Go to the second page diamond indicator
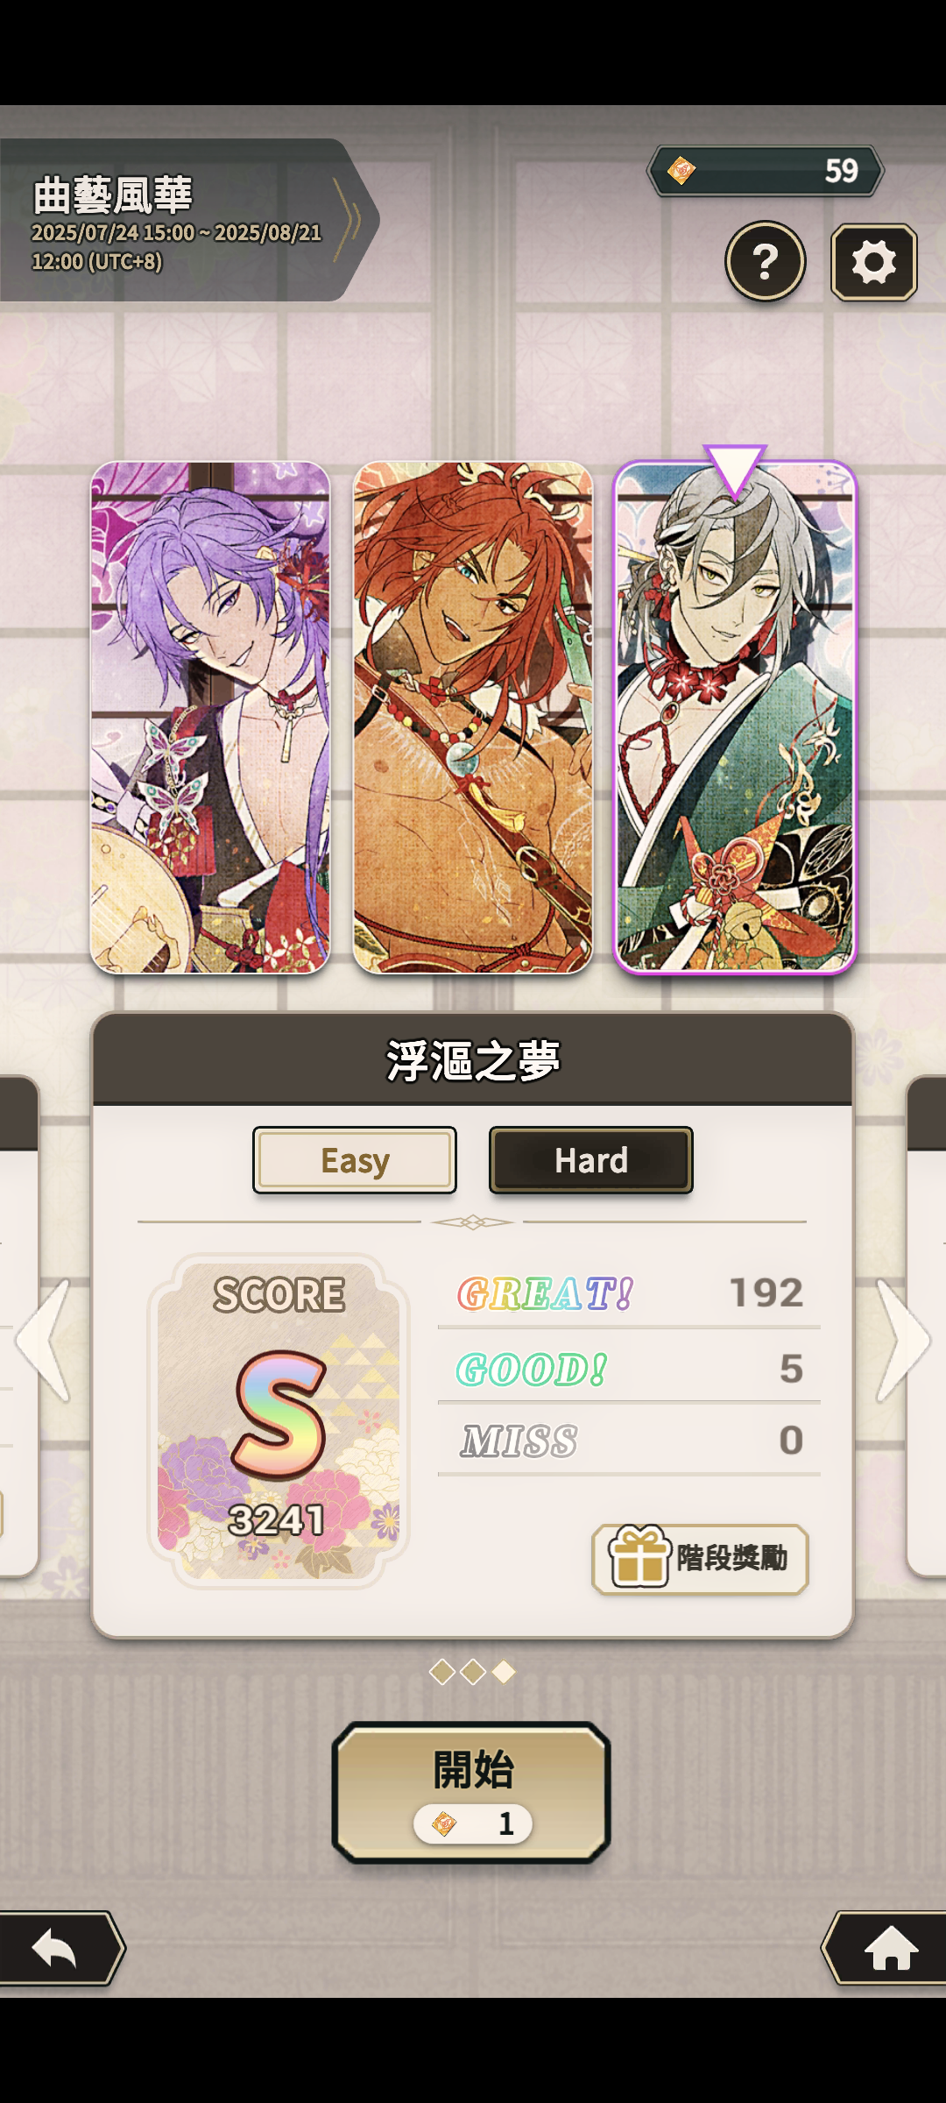 tap(473, 1672)
